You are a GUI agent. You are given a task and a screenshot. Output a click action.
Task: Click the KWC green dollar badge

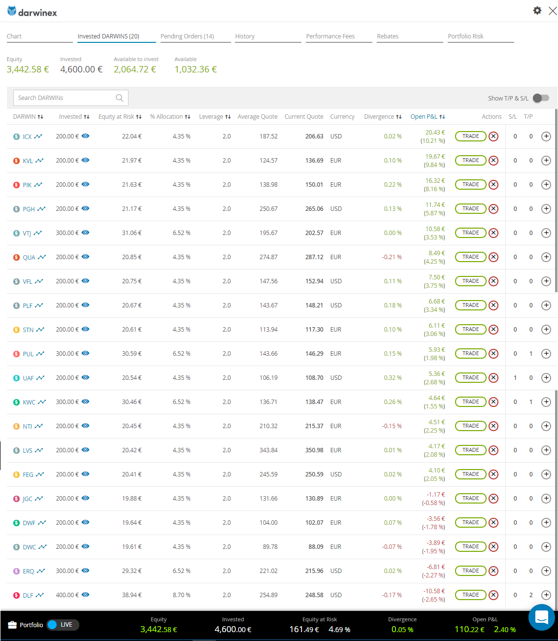pyautogui.click(x=16, y=403)
